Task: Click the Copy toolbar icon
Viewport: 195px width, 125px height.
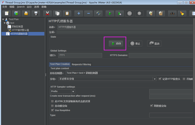Action: point(57,13)
